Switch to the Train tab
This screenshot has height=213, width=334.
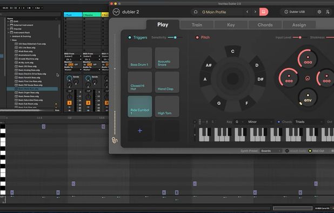[197, 25]
